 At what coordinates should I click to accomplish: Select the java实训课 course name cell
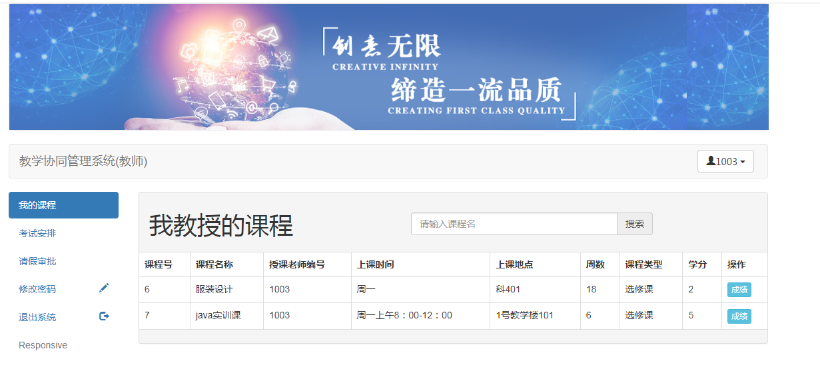[x=226, y=316]
